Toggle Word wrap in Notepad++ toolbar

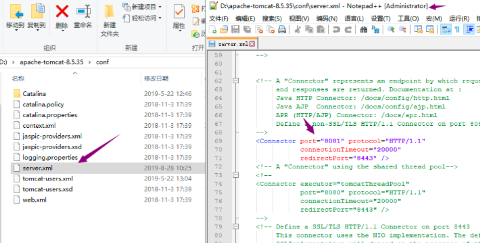446,29
